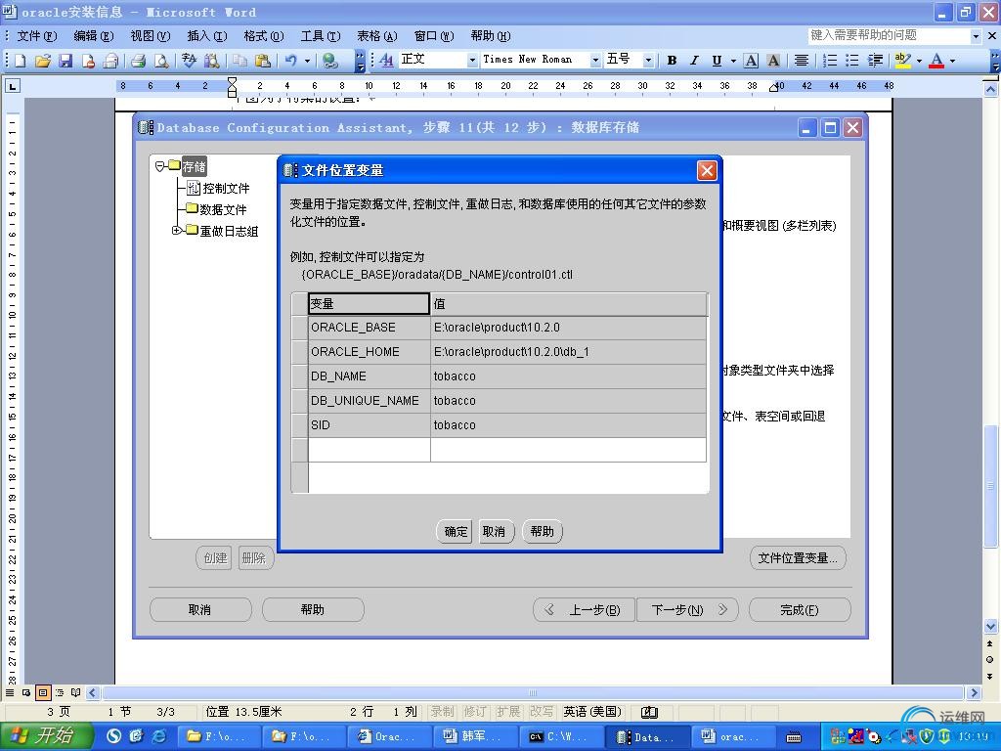Click the 上一步(B) button
Screen dimensions: 1001x751
[x=585, y=610]
